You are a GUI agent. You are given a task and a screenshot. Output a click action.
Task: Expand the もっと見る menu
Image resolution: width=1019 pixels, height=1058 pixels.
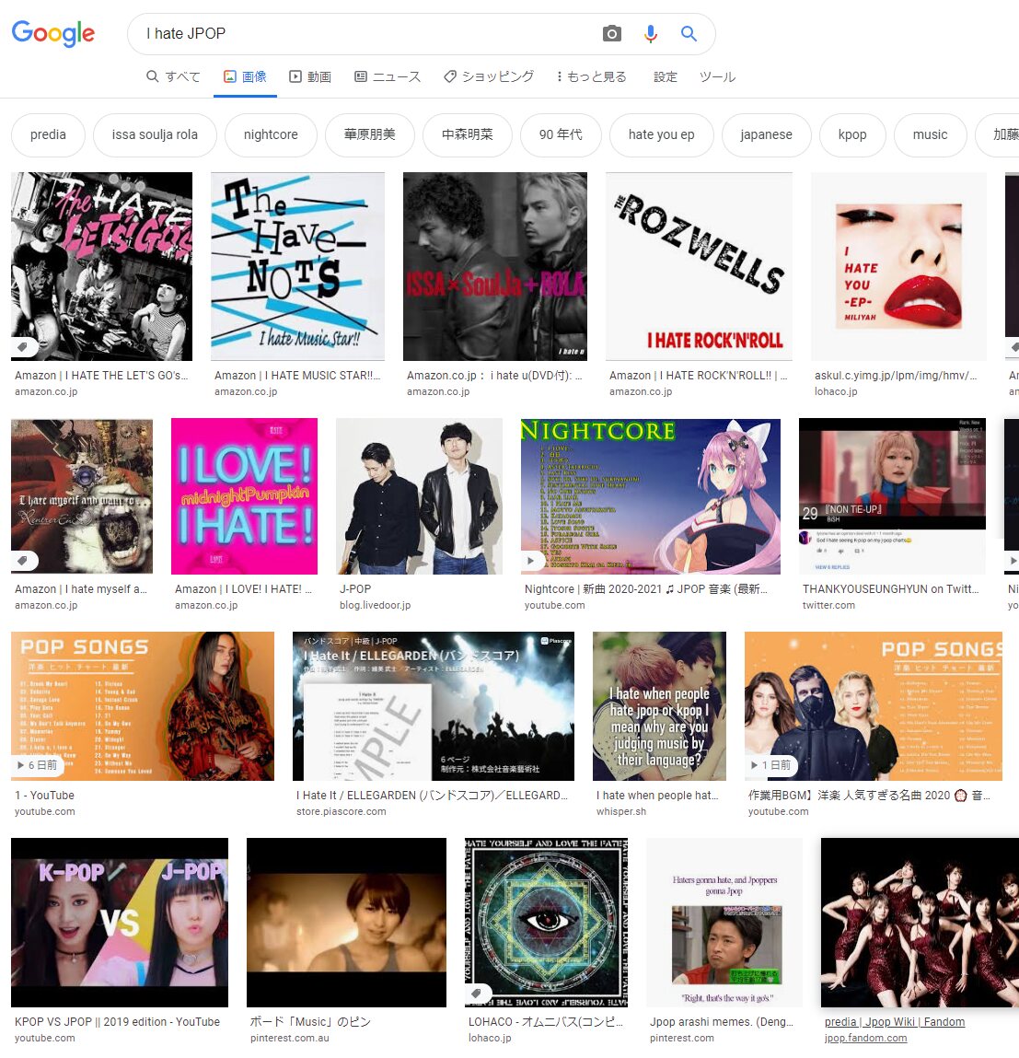[592, 76]
